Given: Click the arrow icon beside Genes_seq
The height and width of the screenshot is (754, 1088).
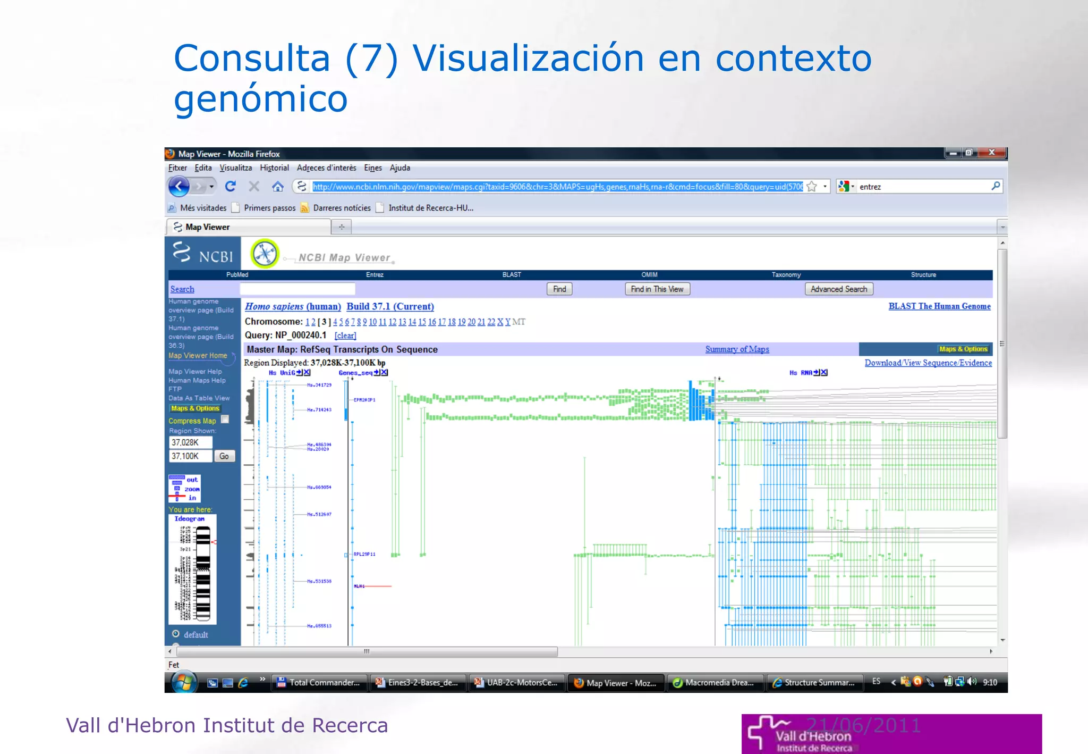Looking at the screenshot, I should 377,373.
